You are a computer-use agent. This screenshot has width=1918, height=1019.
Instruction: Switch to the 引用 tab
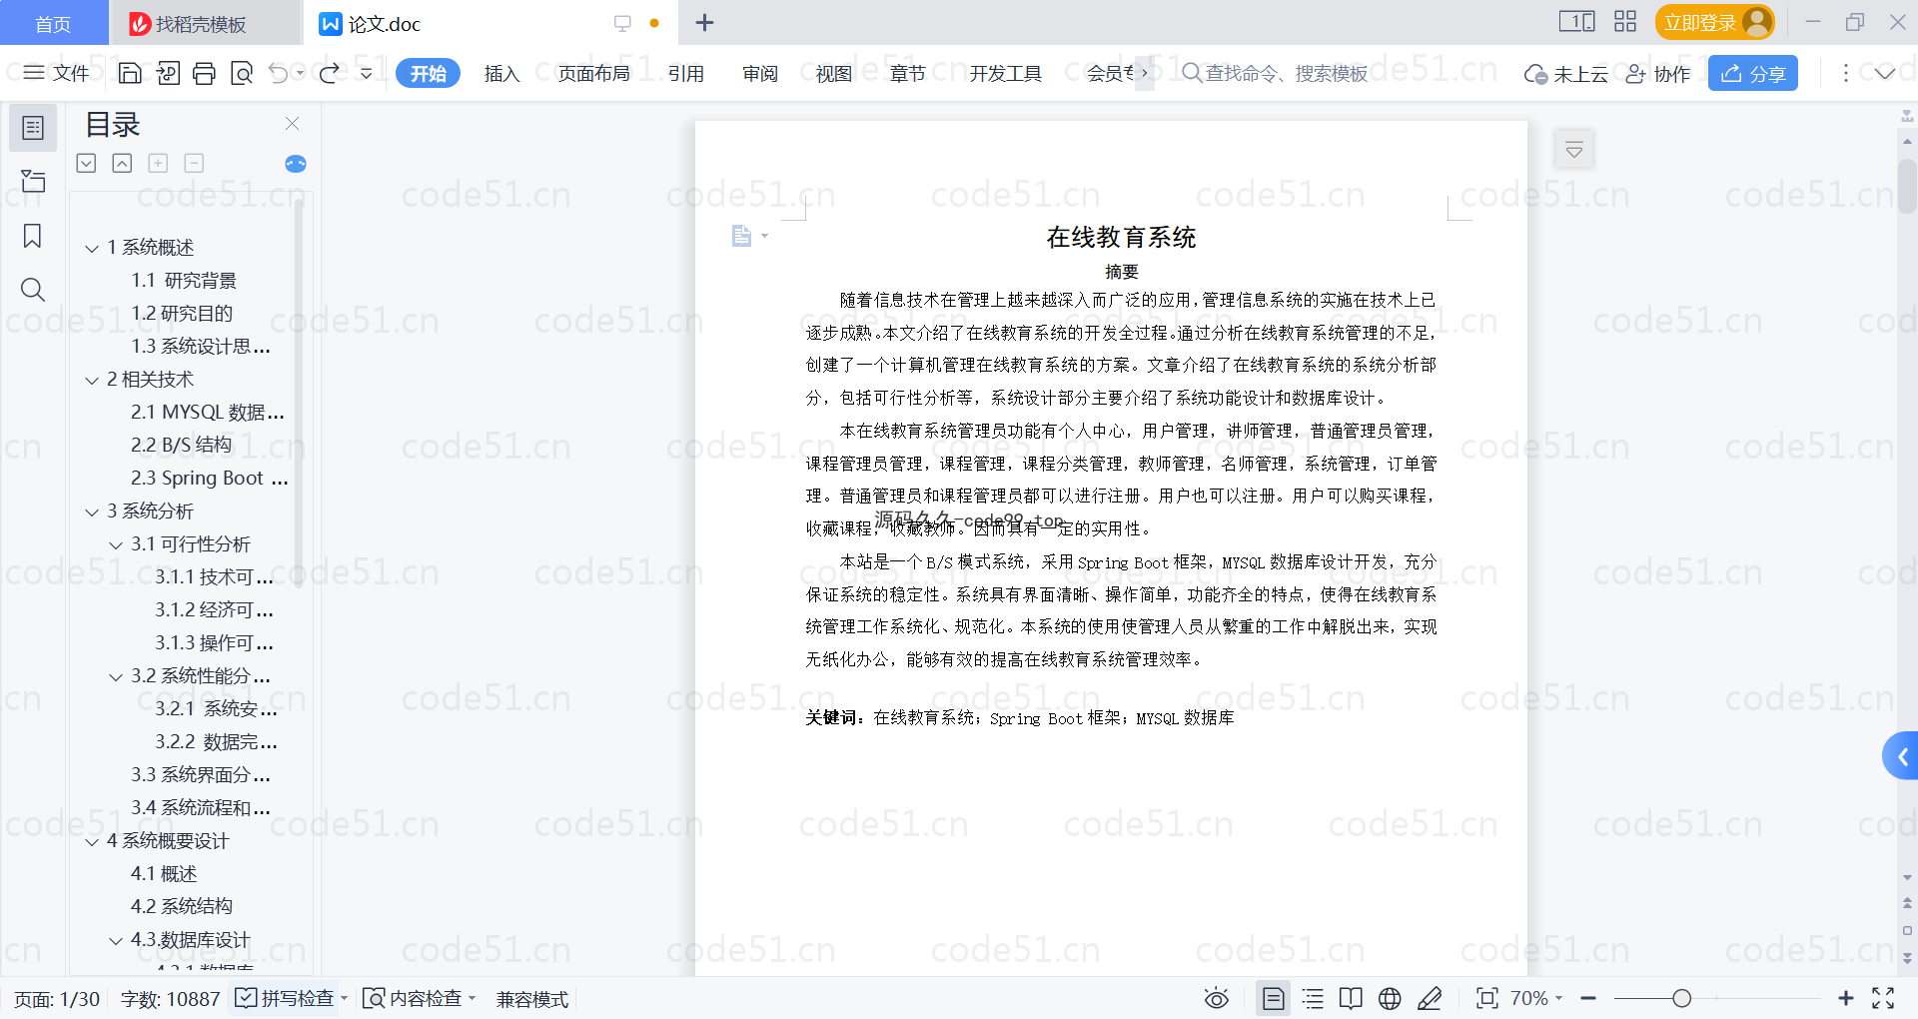[686, 73]
